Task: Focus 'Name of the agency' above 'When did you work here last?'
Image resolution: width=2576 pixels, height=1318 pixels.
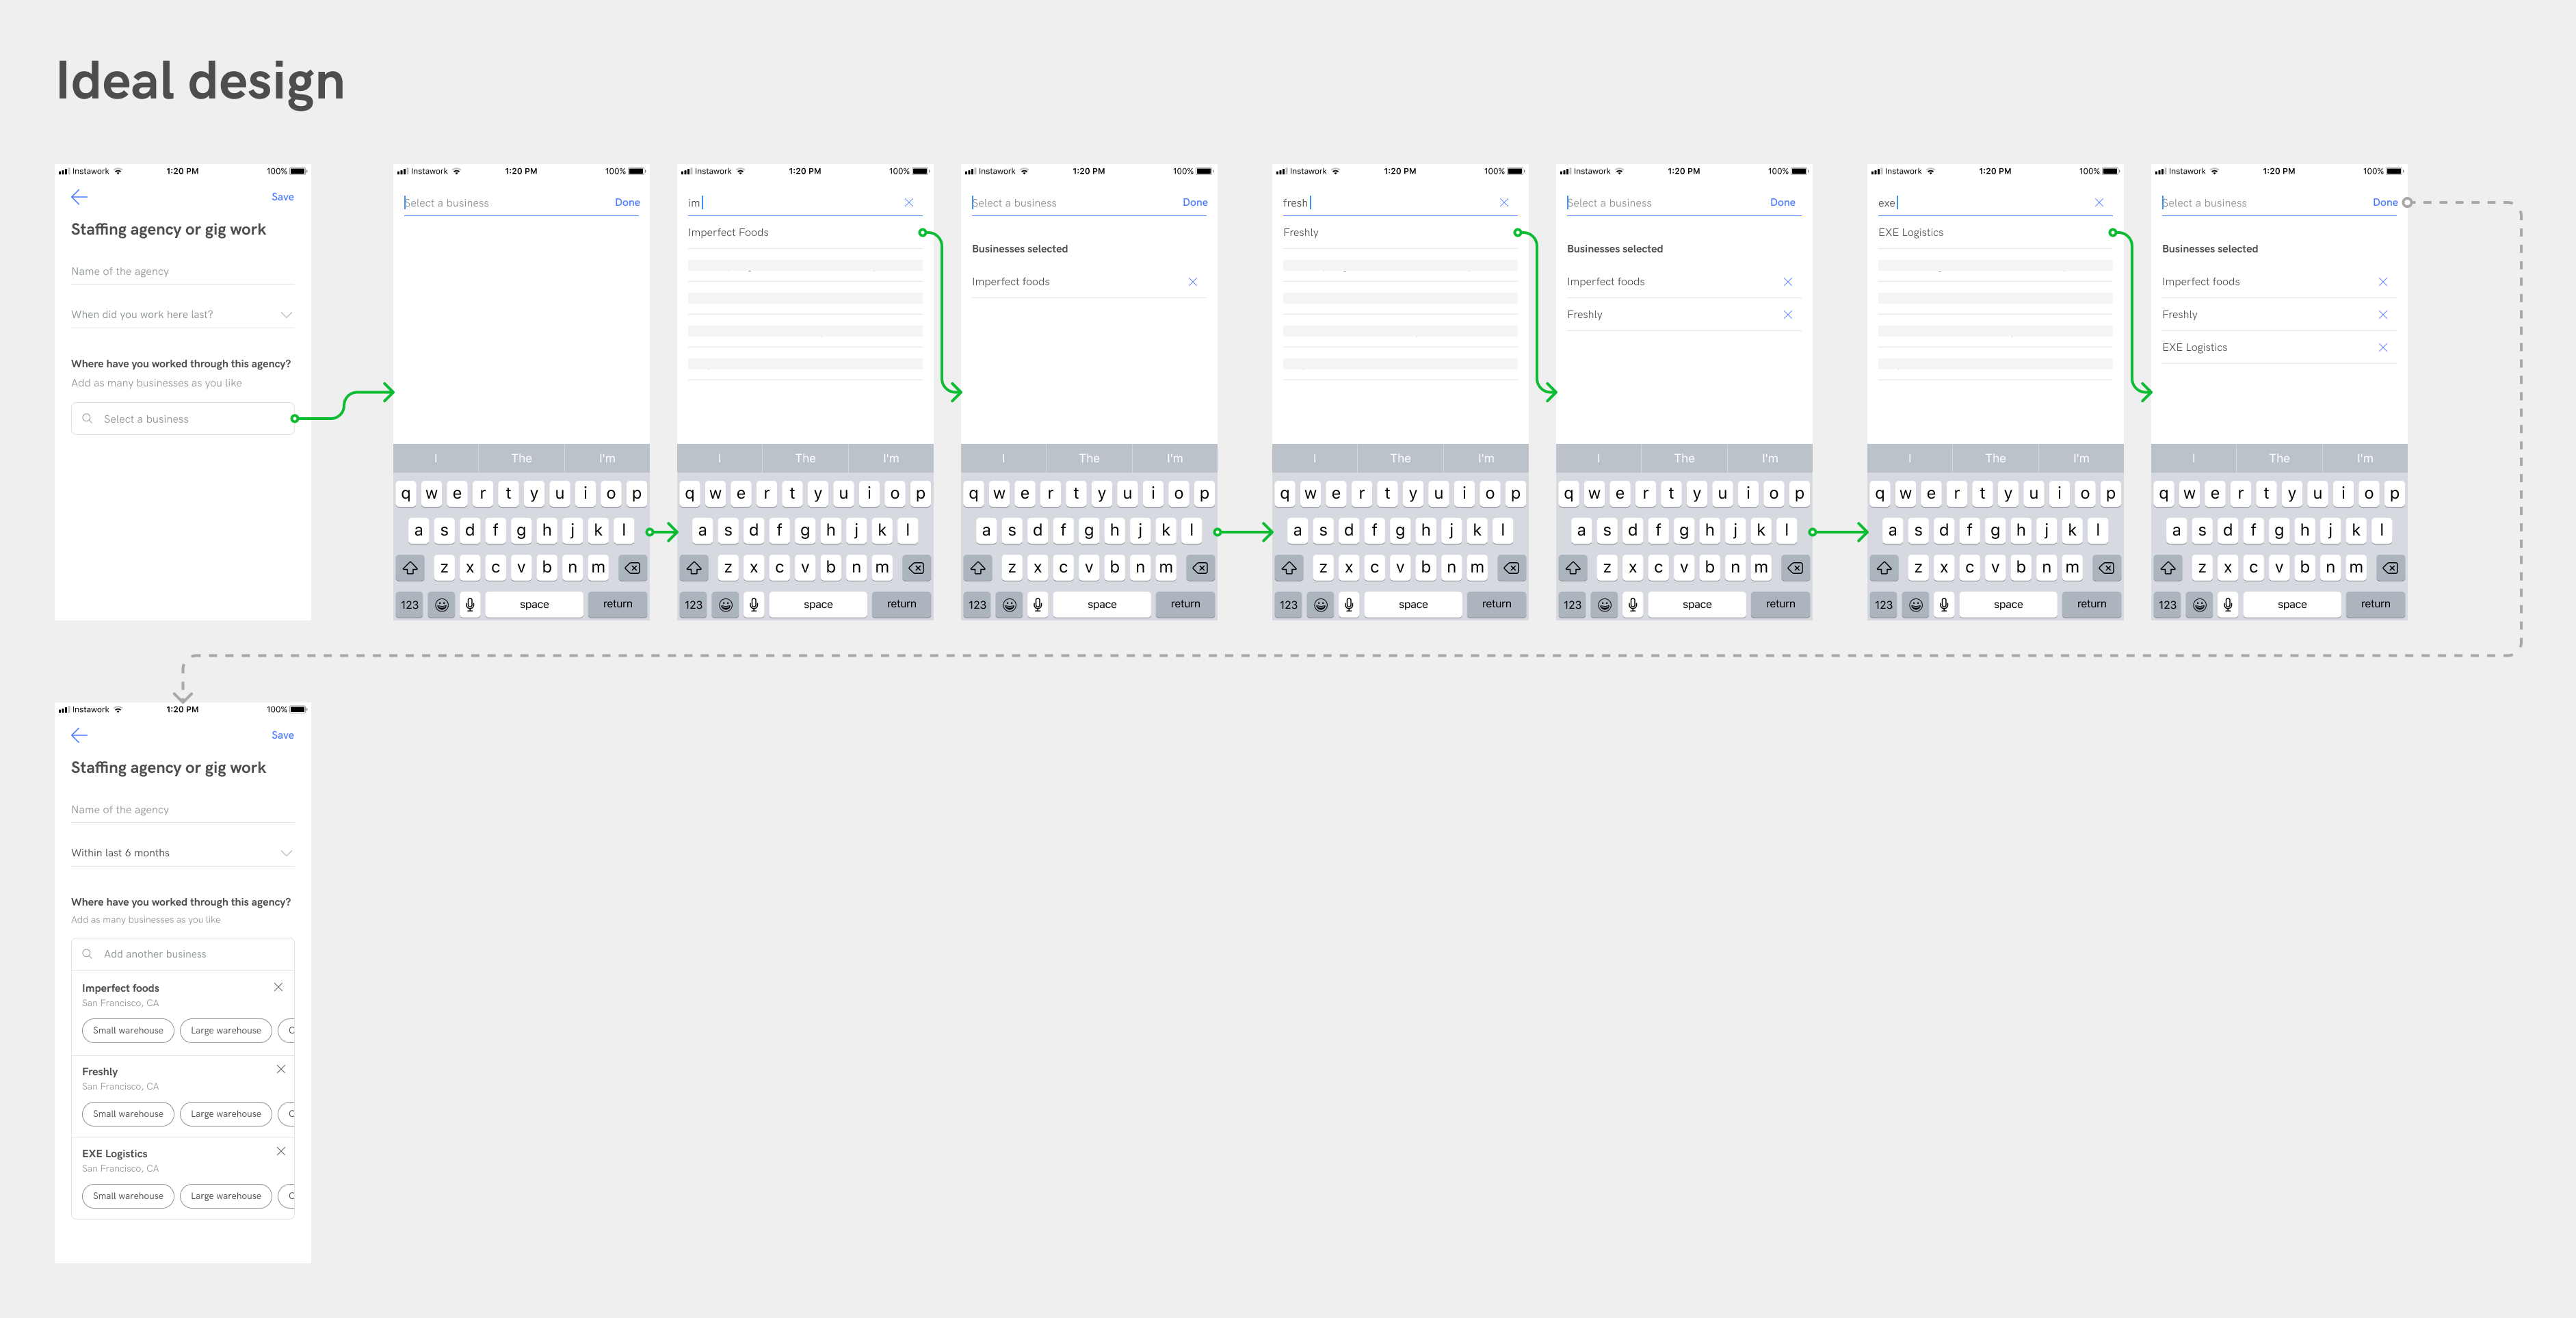Action: [x=182, y=272]
